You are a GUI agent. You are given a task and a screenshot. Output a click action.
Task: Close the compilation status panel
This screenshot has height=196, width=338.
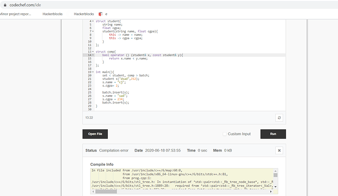[x=279, y=150]
